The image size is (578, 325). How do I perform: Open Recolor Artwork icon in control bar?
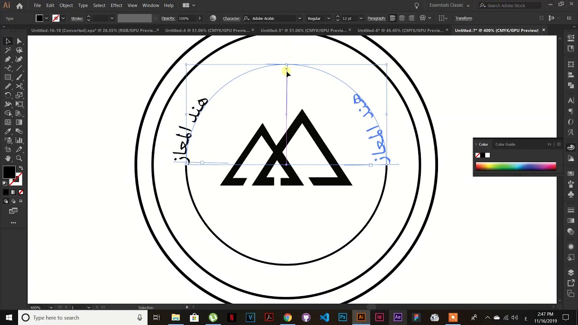click(x=213, y=18)
